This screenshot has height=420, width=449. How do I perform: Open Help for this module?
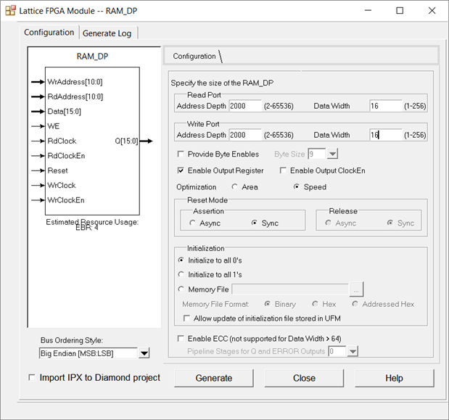point(395,378)
